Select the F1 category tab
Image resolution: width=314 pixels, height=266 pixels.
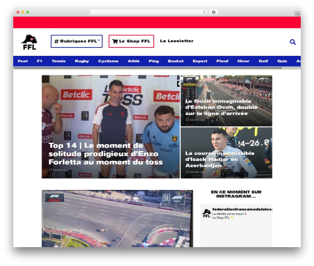pyautogui.click(x=40, y=61)
